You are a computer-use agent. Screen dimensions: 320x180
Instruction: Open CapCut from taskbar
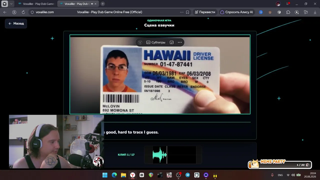tap(142, 175)
